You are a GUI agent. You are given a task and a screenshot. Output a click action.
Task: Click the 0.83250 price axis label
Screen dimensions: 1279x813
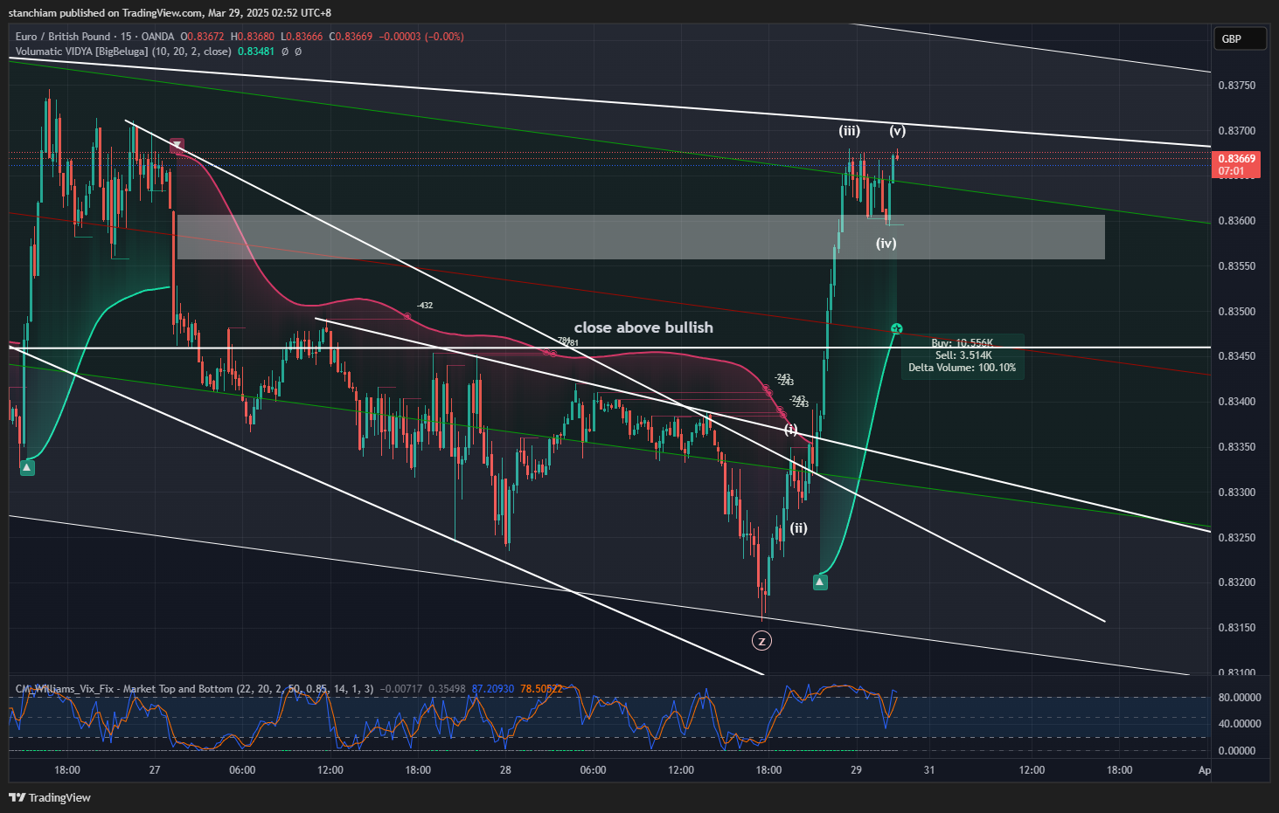point(1237,537)
